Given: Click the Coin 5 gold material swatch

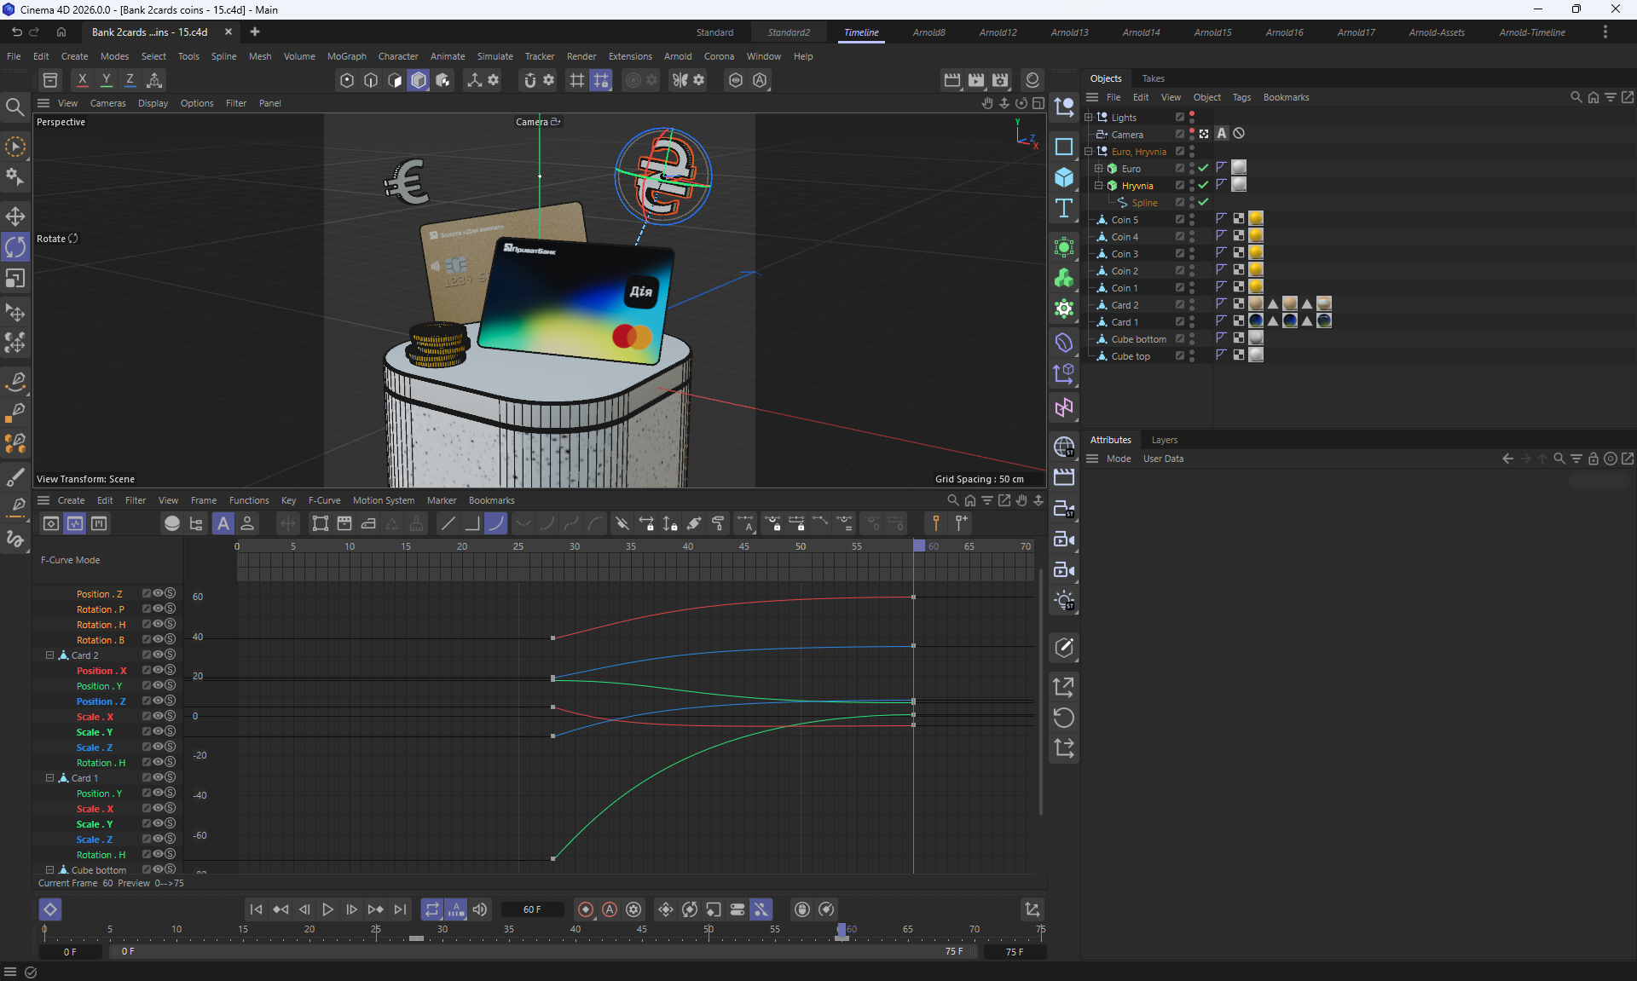Looking at the screenshot, I should click(x=1256, y=219).
